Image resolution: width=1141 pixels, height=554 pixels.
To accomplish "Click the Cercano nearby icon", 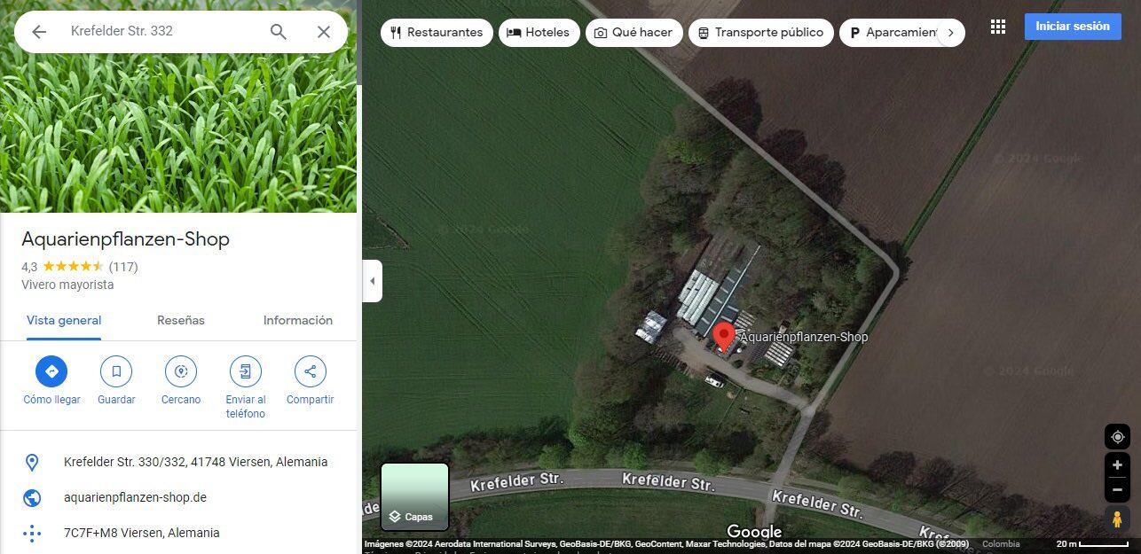I will [x=181, y=371].
